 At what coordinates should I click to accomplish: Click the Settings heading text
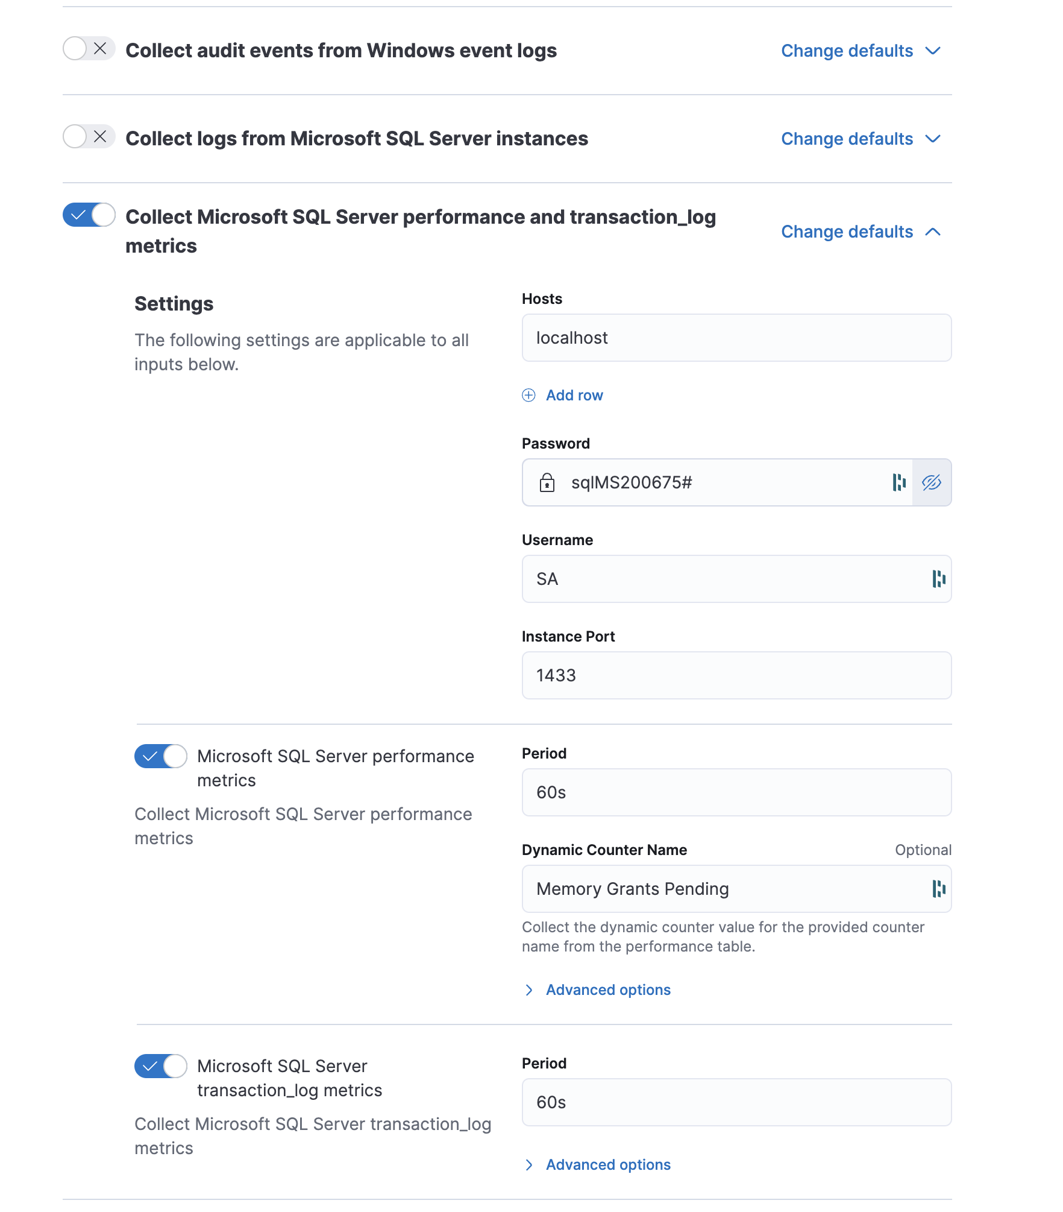[x=174, y=304]
